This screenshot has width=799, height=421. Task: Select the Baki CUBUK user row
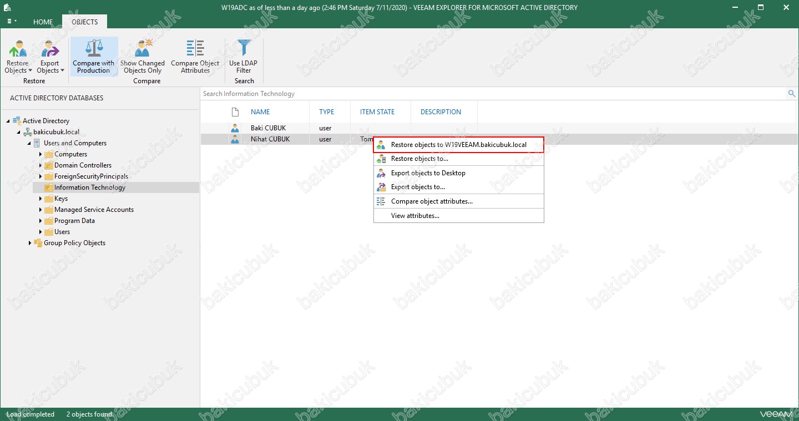pos(499,128)
